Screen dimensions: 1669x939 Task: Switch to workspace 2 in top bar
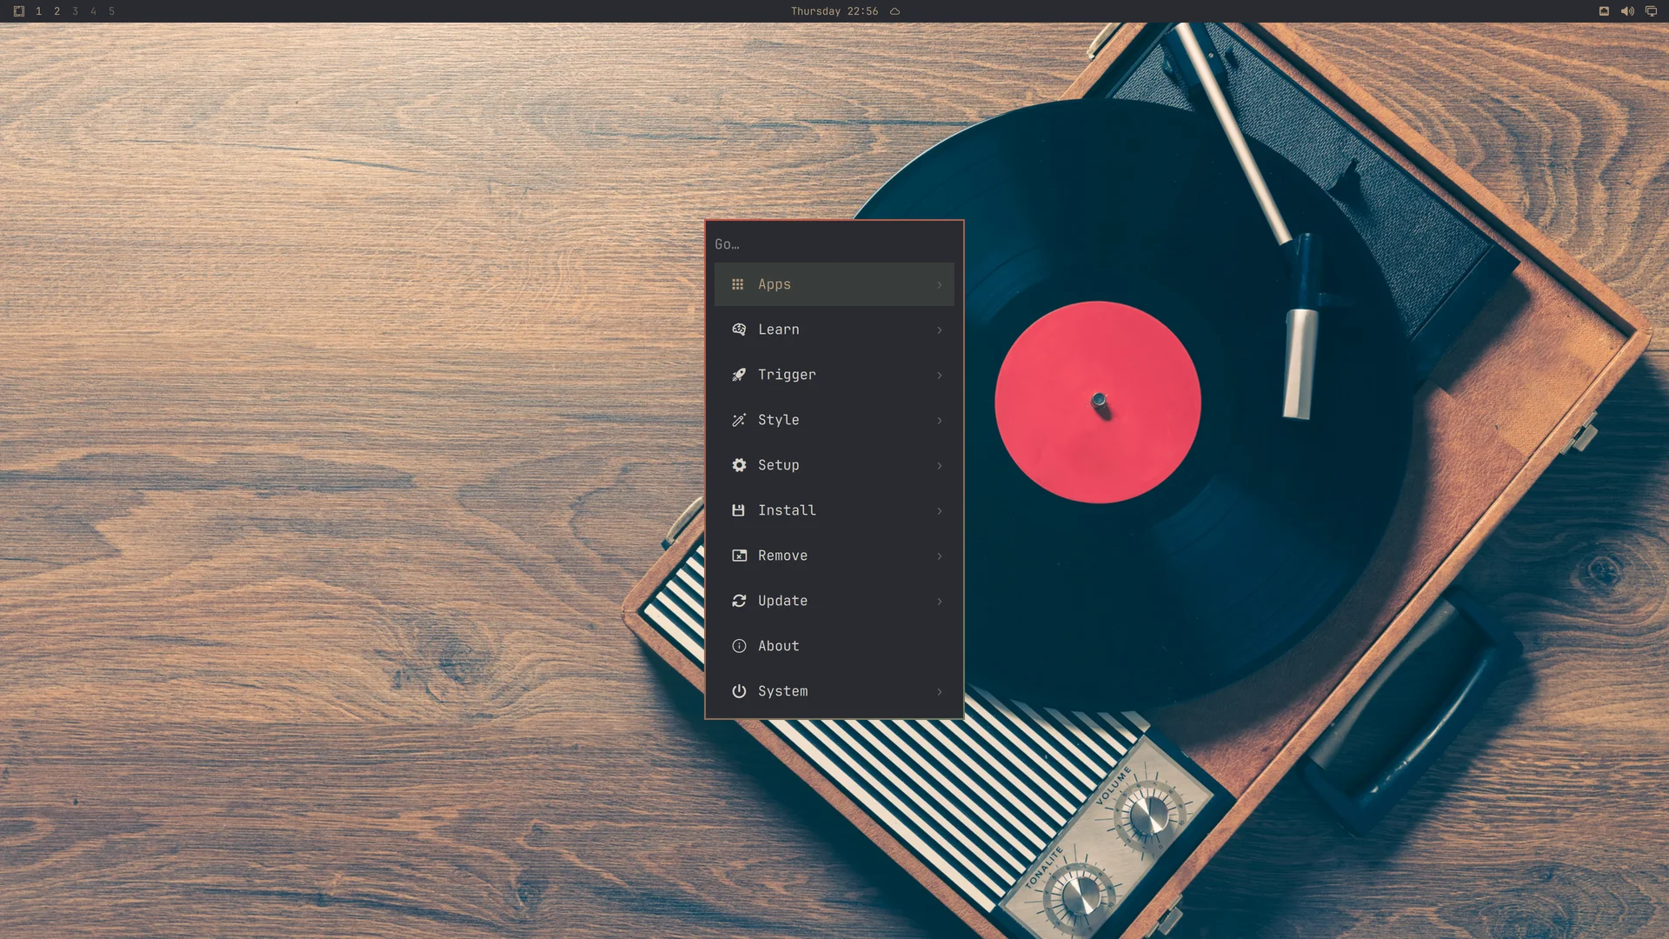(57, 11)
